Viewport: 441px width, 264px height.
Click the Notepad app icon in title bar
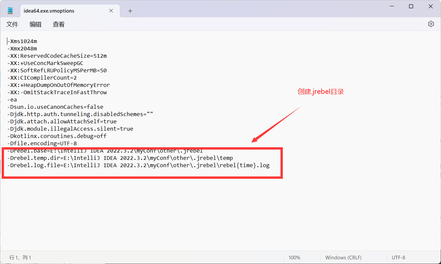tap(10, 10)
